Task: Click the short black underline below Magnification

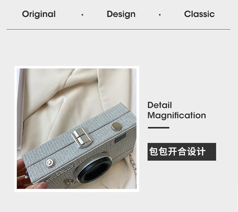Action: click(x=158, y=128)
